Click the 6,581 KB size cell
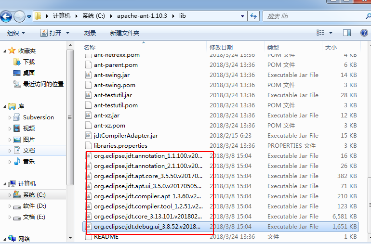The height and width of the screenshot is (244, 371). tap(344, 217)
